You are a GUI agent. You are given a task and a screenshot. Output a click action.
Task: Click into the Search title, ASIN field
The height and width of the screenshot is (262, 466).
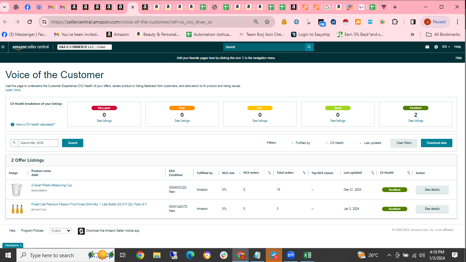click(38, 143)
